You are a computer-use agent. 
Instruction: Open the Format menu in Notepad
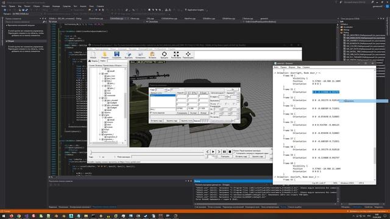tap(292, 67)
